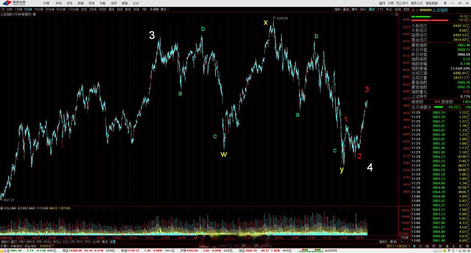Image resolution: width=471 pixels, height=253 pixels.
Task: Select the SKDJ indicator
Action: pos(48,242)
